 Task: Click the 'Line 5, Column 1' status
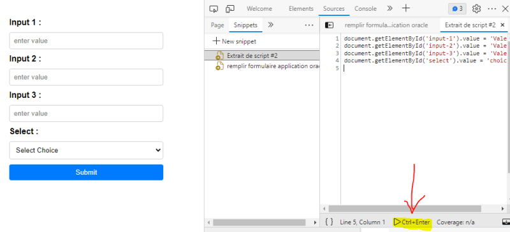click(362, 222)
